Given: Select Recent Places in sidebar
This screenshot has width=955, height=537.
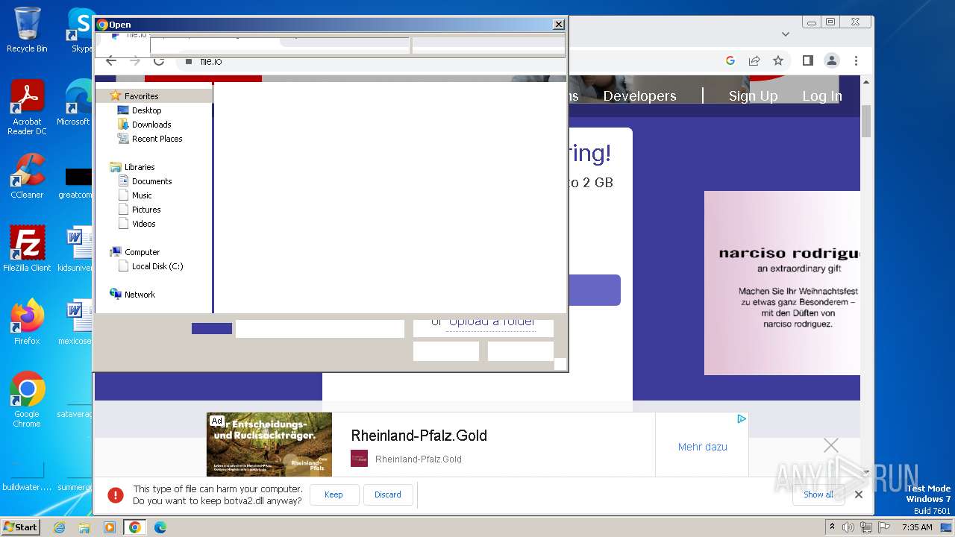Looking at the screenshot, I should 157,139.
